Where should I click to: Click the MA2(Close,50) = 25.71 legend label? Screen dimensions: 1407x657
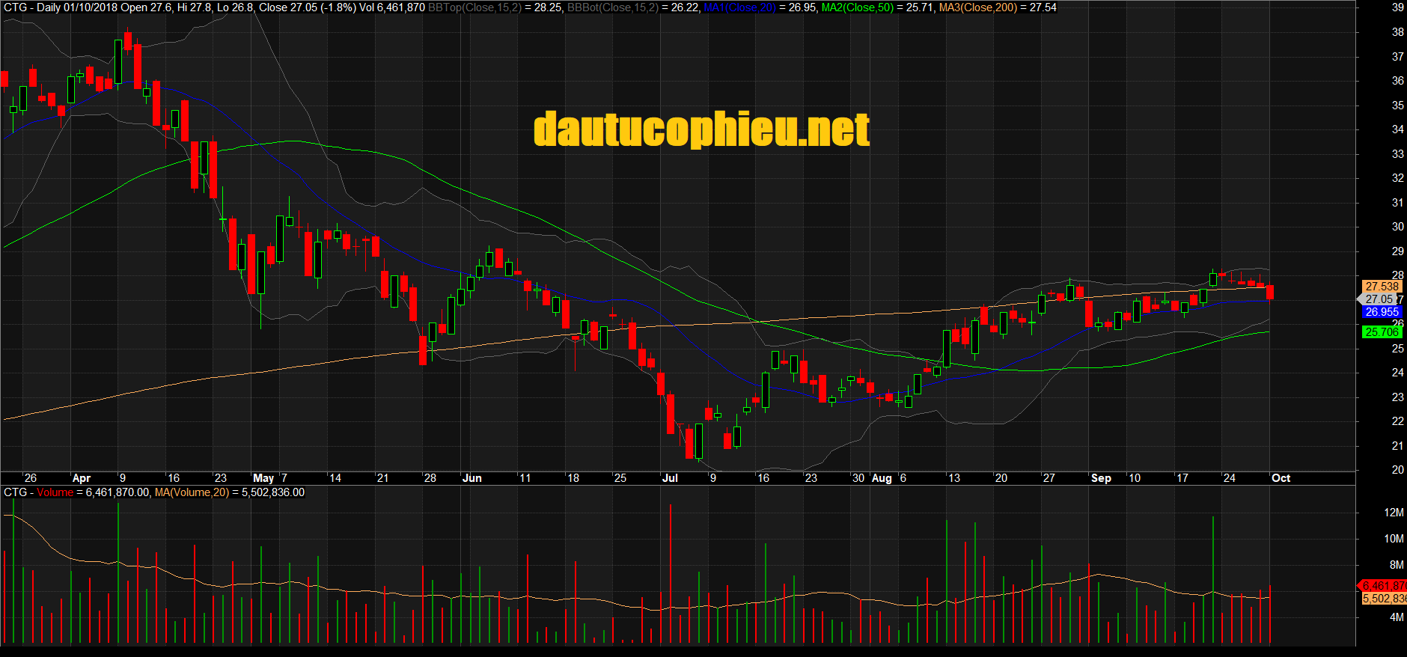[x=879, y=7]
